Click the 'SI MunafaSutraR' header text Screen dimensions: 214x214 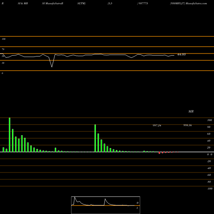53,3
